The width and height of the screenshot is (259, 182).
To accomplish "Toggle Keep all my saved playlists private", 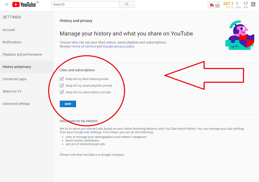I will [x=62, y=86].
